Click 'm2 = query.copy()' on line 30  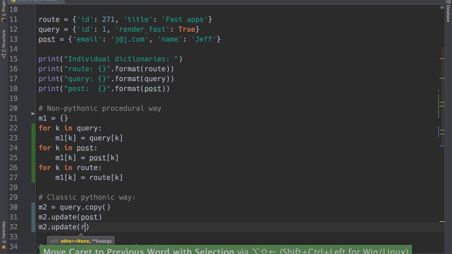75,207
